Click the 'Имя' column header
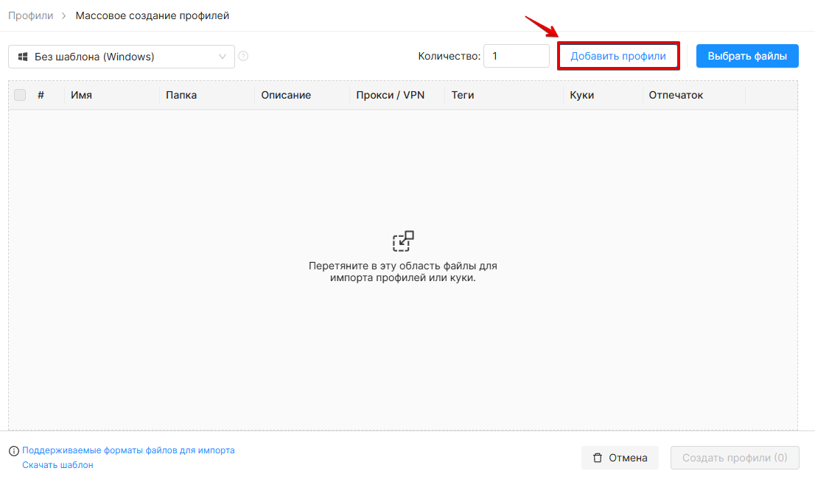This screenshot has width=815, height=482. [82, 95]
